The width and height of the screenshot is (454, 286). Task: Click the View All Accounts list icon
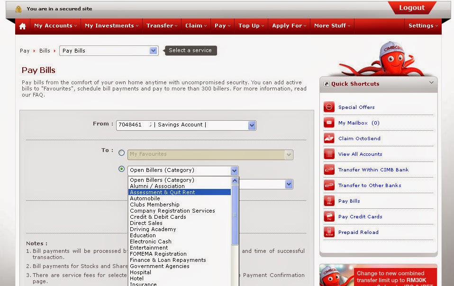click(329, 154)
